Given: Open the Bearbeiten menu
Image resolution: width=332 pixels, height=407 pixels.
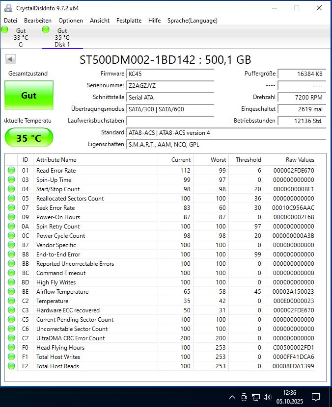Looking at the screenshot, I should click(x=38, y=21).
